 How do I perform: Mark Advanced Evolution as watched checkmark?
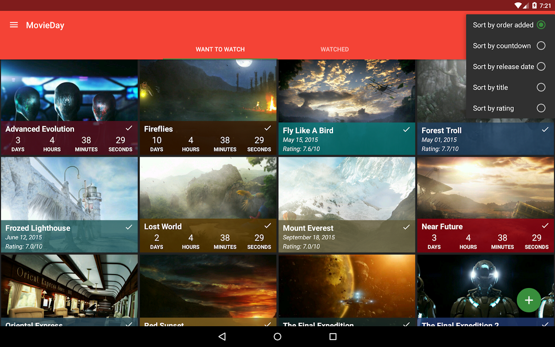click(129, 128)
